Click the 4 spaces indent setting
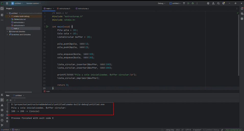This screenshot has height=131, width=244. coord(197,130)
